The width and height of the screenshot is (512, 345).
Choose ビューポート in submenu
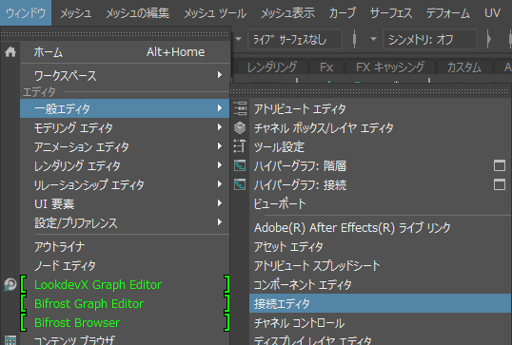[x=381, y=203]
